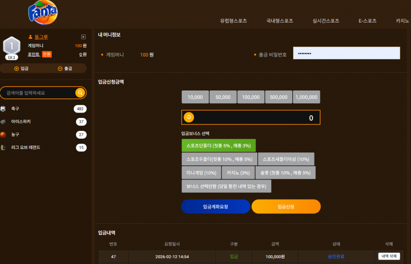The image size is (411, 264).
Task: Click the Level 1 badge icon
Action: [11, 48]
